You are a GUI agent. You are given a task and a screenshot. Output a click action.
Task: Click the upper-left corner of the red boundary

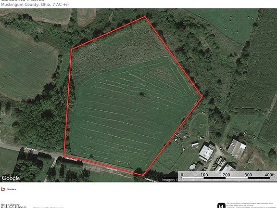point(71,49)
